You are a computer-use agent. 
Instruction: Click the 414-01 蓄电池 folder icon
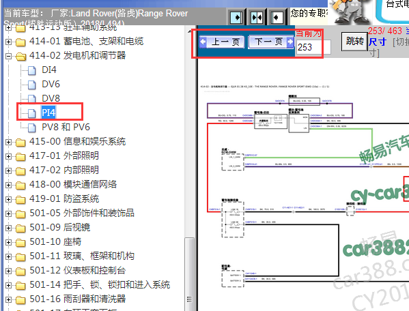20,42
